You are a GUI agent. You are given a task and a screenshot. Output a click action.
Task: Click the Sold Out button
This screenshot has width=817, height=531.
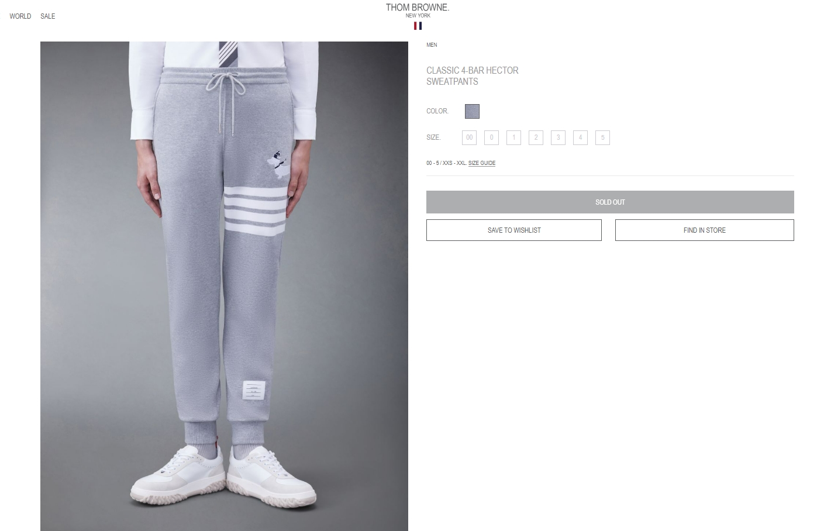610,202
